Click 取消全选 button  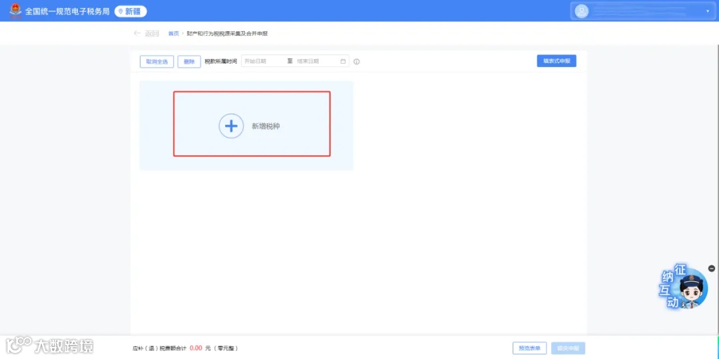click(157, 61)
